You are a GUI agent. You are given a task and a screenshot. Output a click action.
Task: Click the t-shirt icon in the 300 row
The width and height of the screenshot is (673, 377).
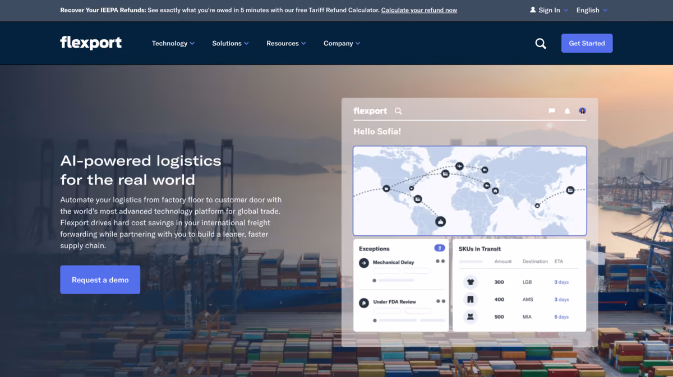pyautogui.click(x=470, y=282)
